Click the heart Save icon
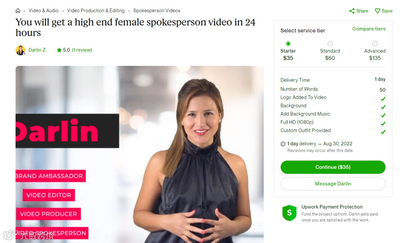 click(x=377, y=11)
